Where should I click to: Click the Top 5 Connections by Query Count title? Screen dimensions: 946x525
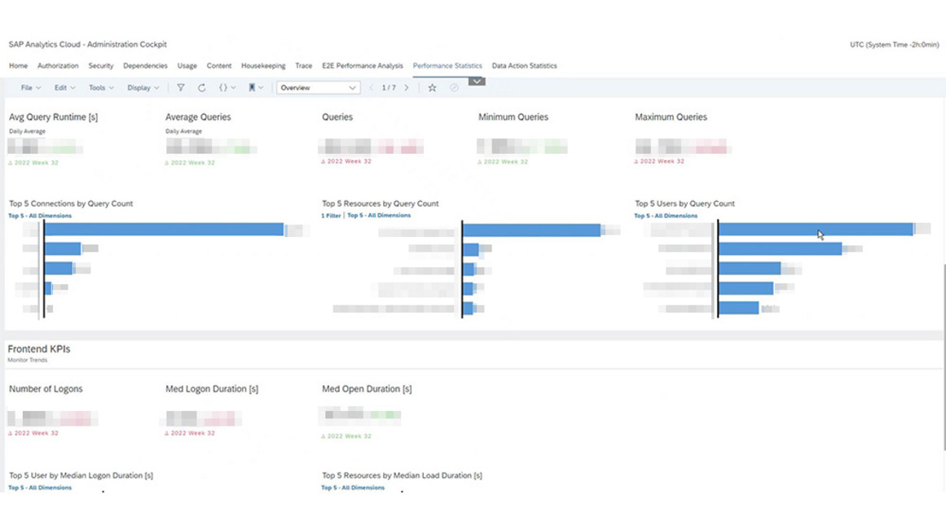[x=71, y=203]
